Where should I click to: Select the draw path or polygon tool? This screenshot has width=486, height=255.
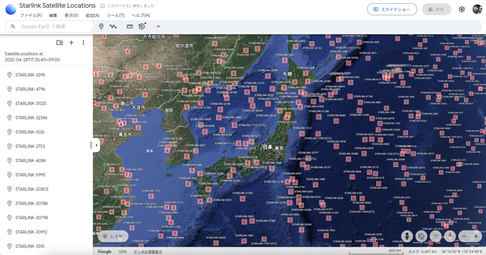[x=113, y=26]
